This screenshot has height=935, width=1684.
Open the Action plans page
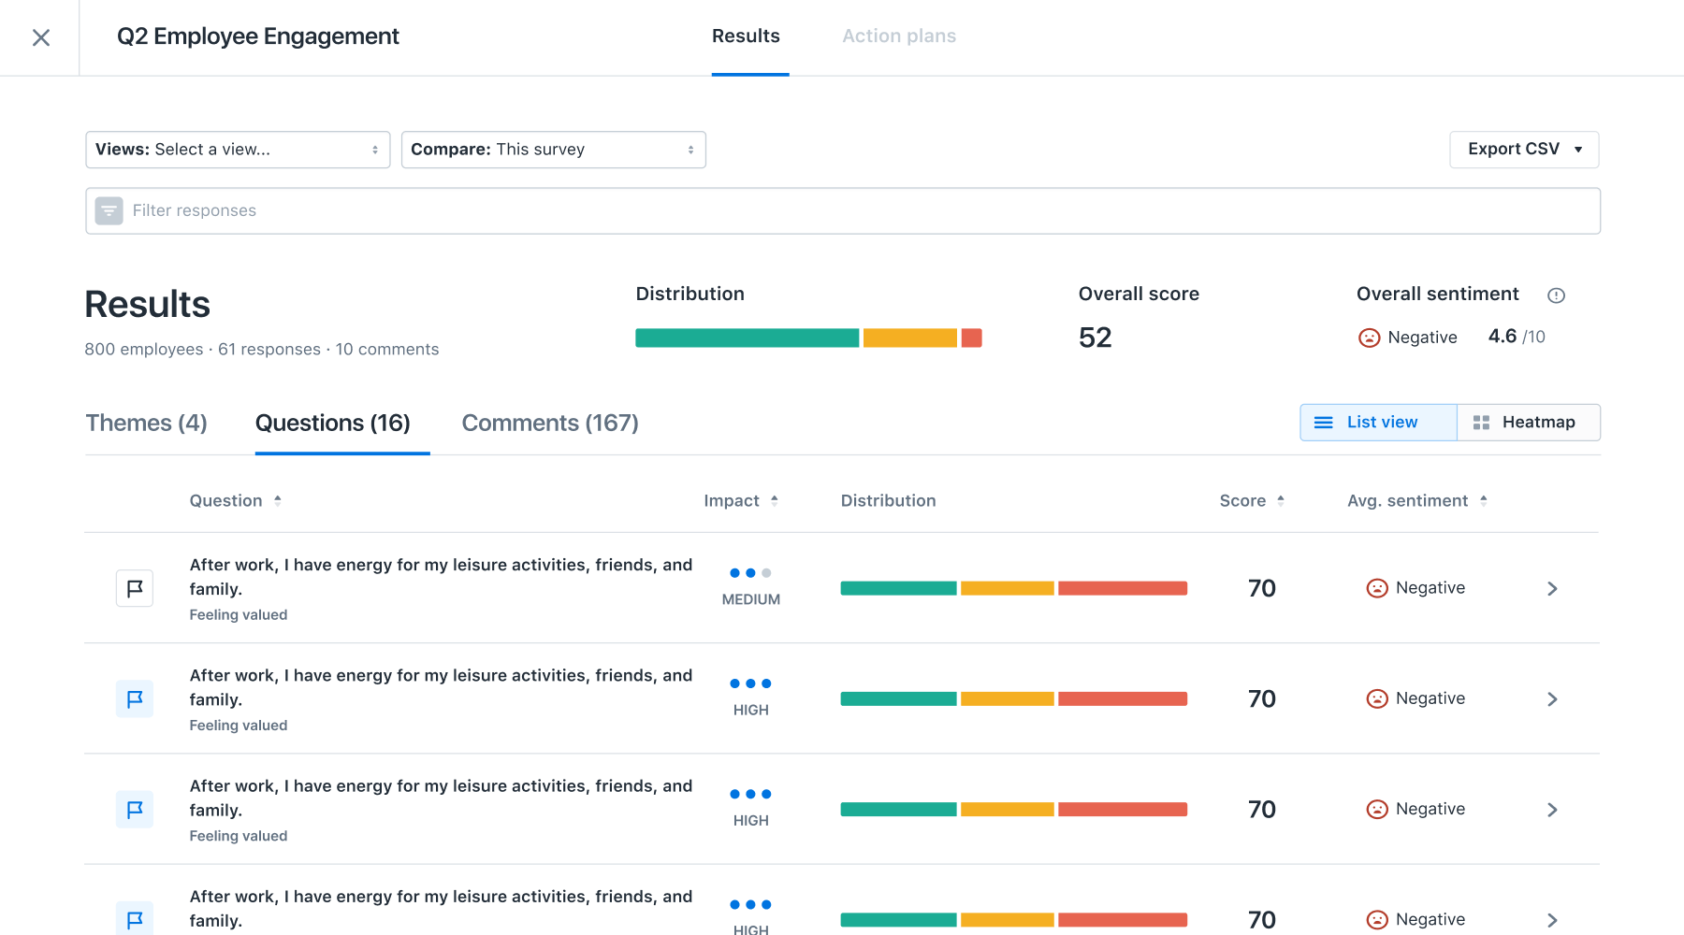(898, 36)
